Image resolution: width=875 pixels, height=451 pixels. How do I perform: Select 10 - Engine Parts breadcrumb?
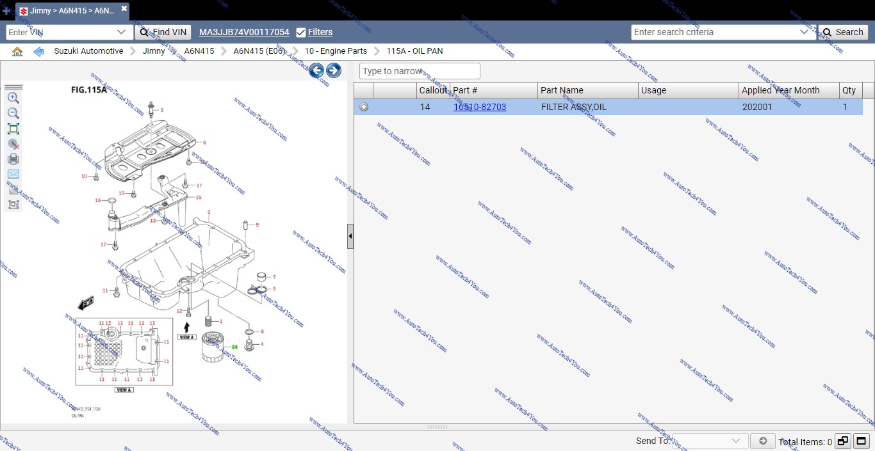[336, 51]
